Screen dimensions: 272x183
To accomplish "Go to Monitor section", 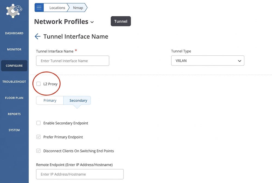I will coord(14,49).
